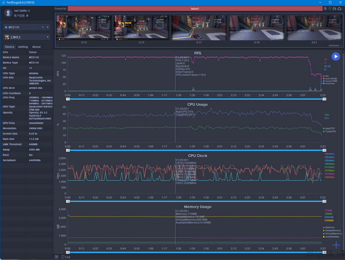
Task: Click the SceneTab label
Action: 60,9
